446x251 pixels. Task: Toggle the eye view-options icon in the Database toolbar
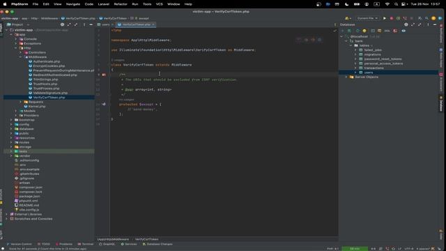click(x=403, y=31)
